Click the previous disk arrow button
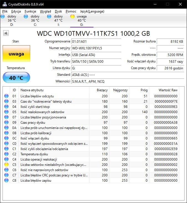The height and width of the screenshot is (203, 187). pyautogui.click(x=6, y=33)
